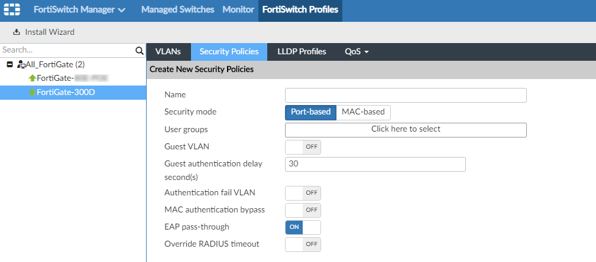The height and width of the screenshot is (262, 596).
Task: Expand the QoS dropdown menu
Action: tap(357, 51)
